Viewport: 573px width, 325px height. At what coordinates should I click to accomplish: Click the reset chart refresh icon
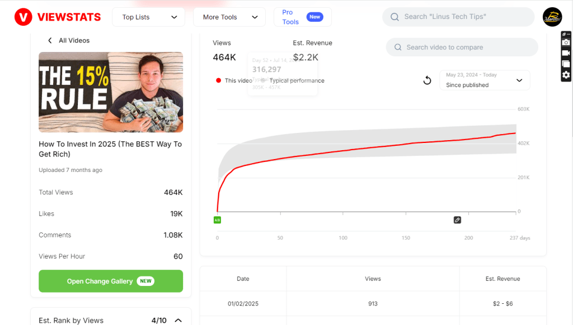click(427, 80)
